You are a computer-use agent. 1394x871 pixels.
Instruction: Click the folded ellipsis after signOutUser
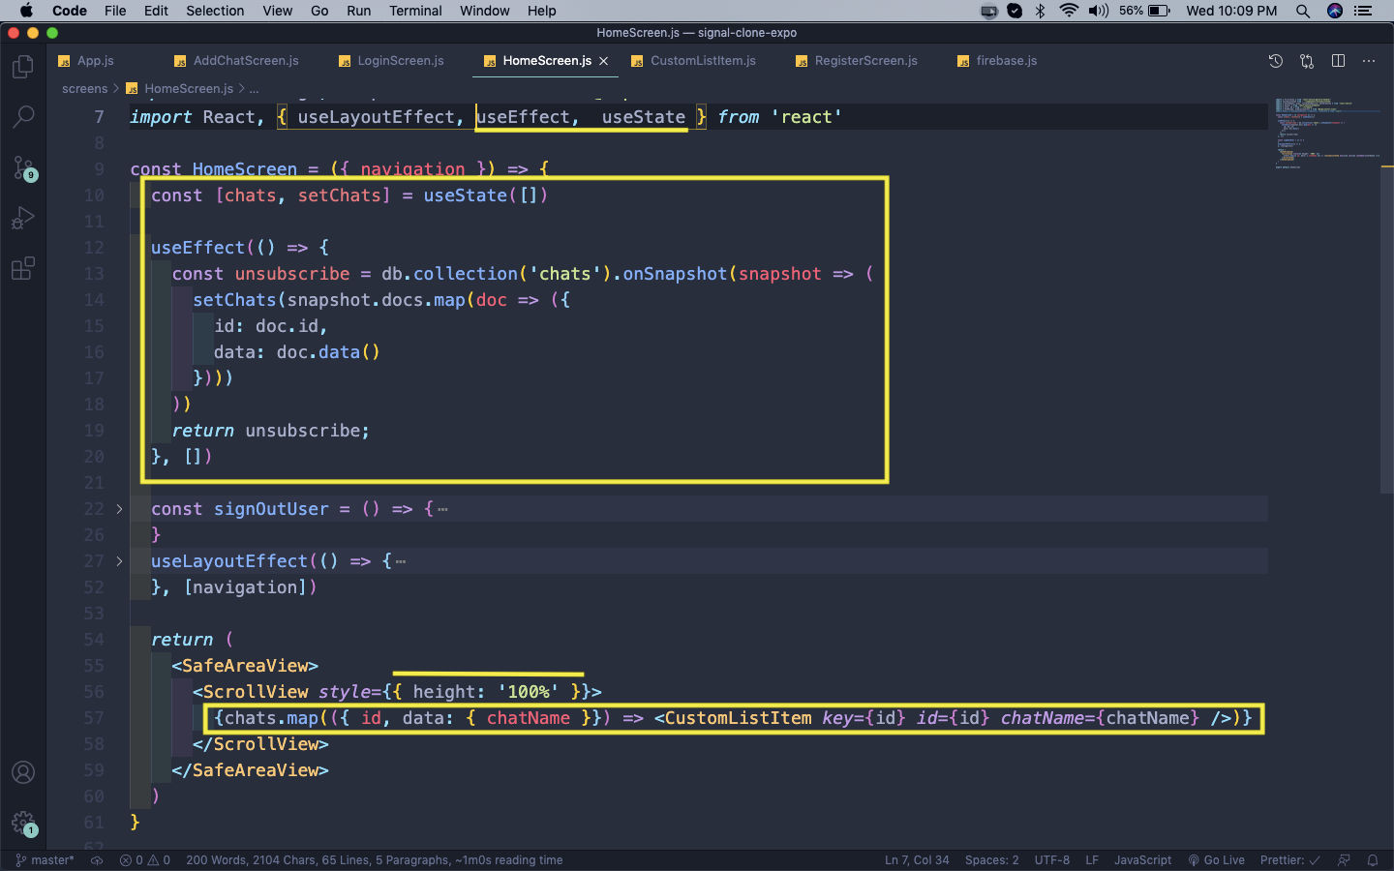click(442, 509)
